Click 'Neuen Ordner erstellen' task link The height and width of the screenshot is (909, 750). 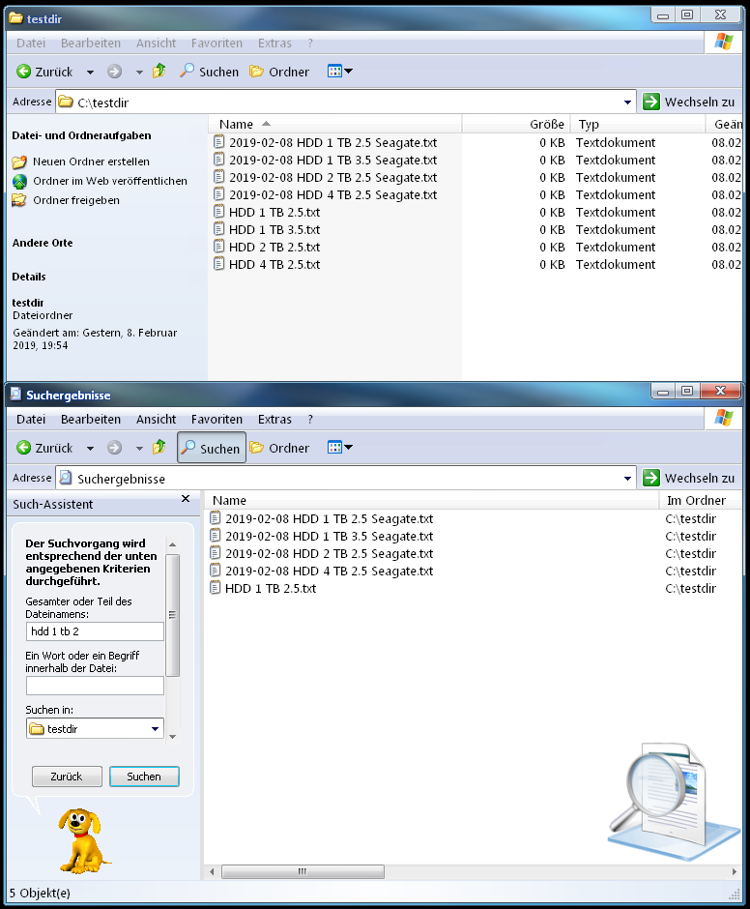click(x=91, y=161)
